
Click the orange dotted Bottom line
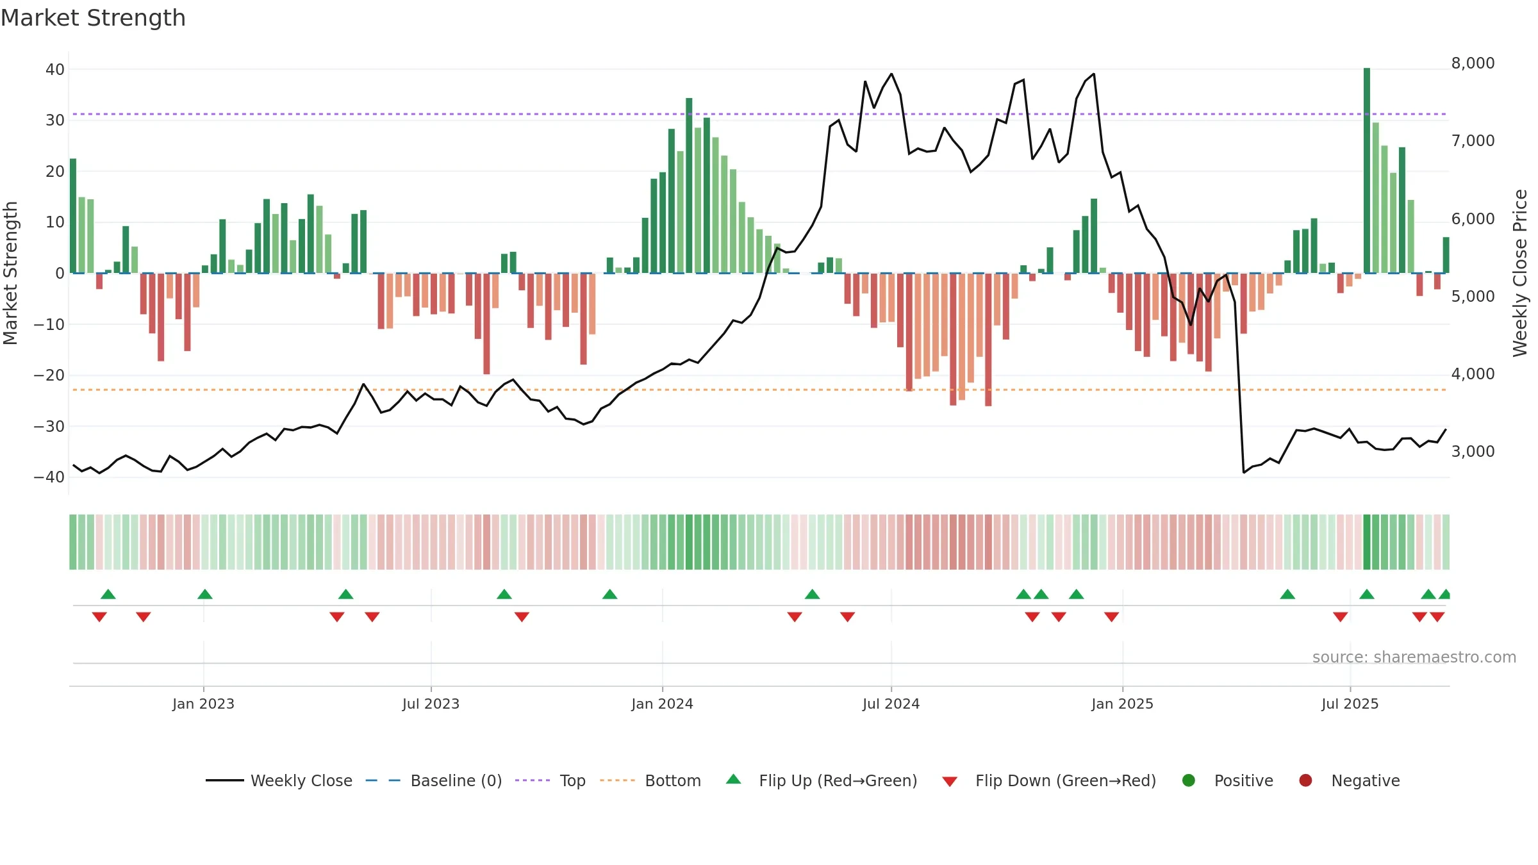click(x=759, y=390)
